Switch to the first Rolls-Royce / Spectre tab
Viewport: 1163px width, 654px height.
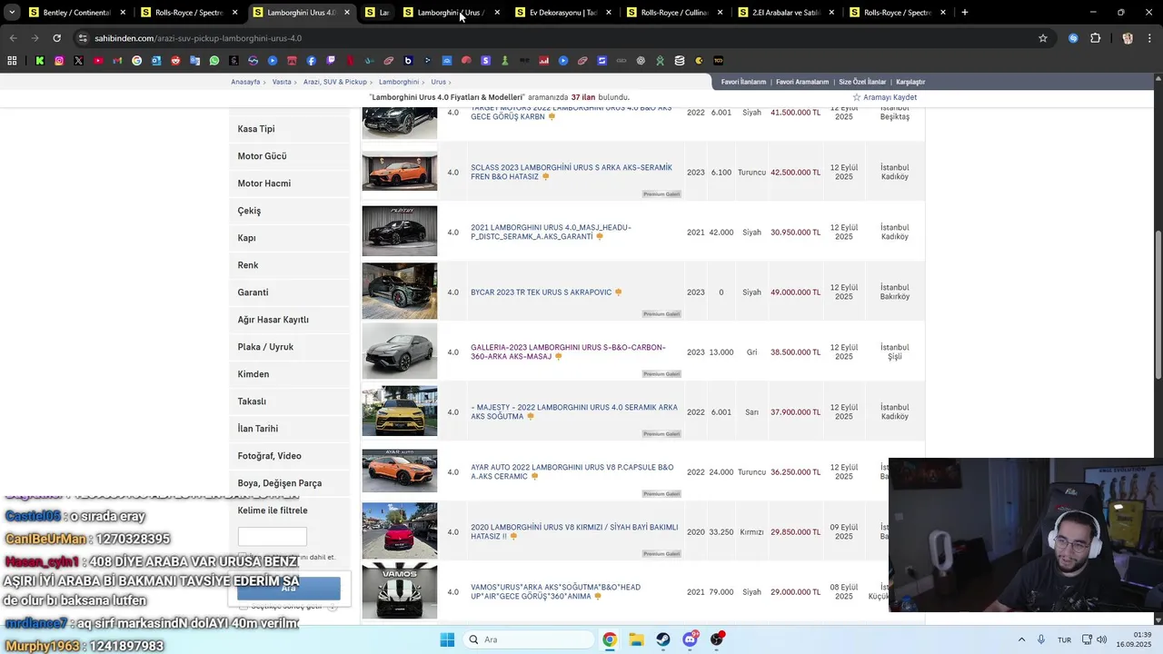coord(189,13)
